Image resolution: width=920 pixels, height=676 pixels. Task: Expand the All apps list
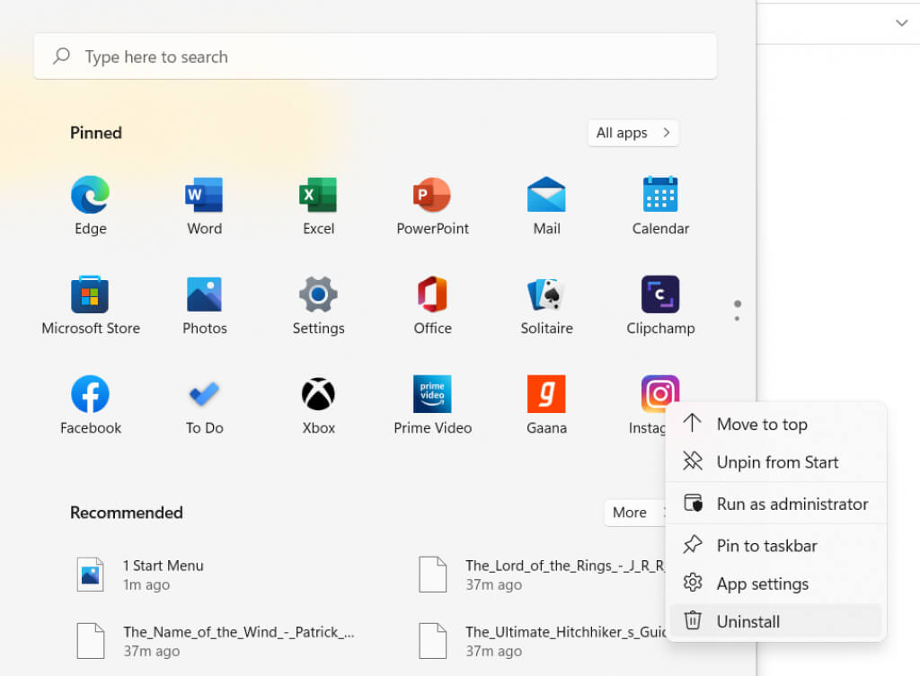[632, 133]
